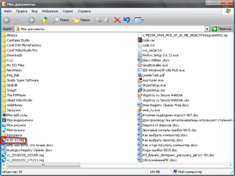The height and width of the screenshot is (176, 235).
Task: Select the Camtasia Studio folder
Action: pos(16,40)
